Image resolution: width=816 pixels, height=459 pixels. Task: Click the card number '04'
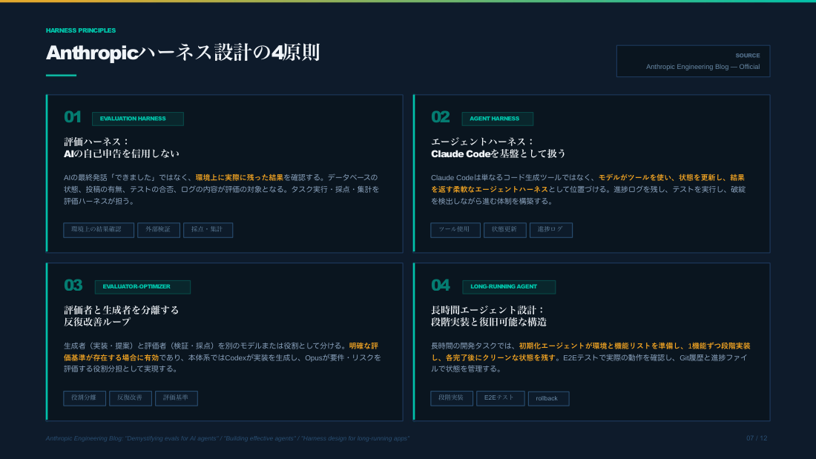point(440,285)
